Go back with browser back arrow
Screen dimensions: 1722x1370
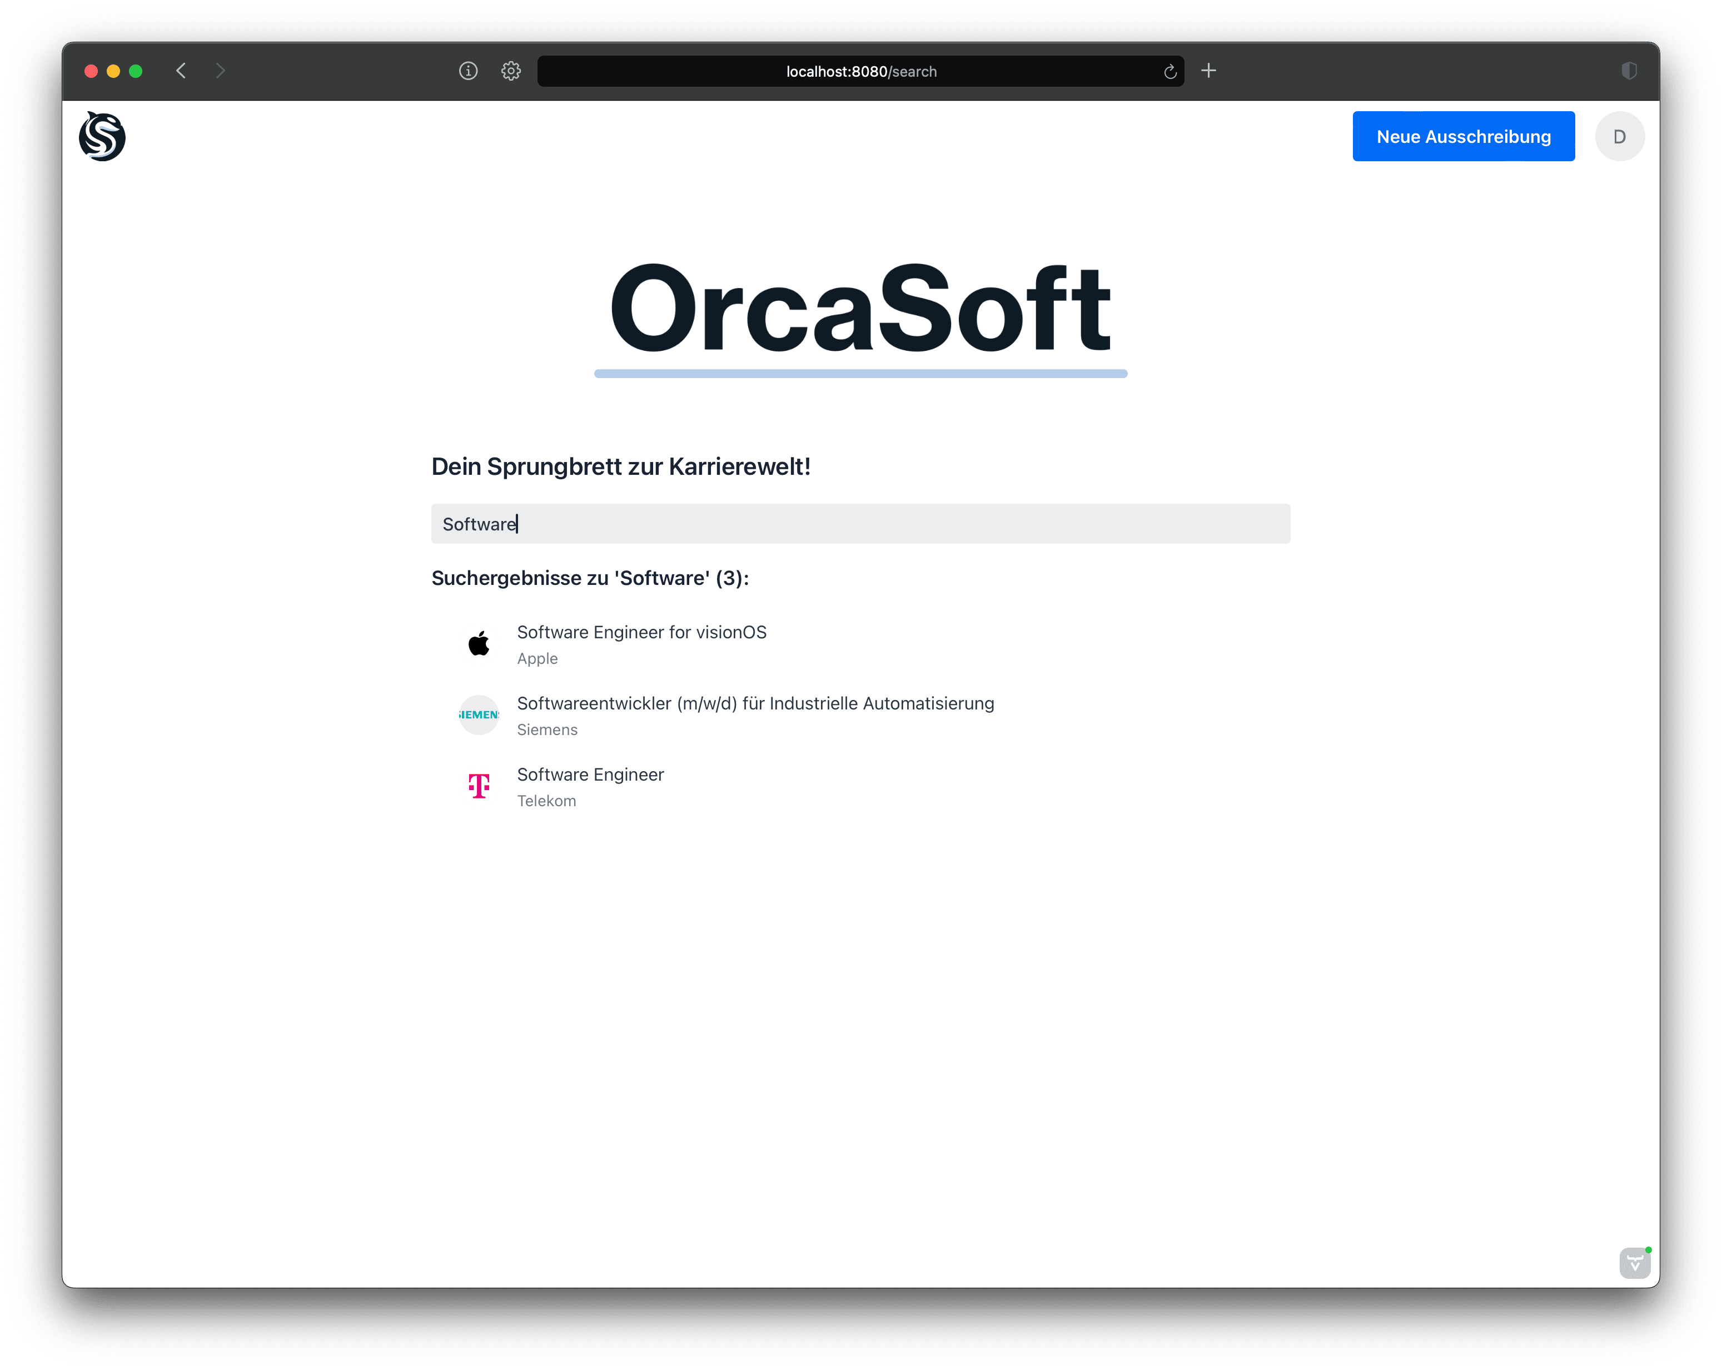tap(181, 71)
